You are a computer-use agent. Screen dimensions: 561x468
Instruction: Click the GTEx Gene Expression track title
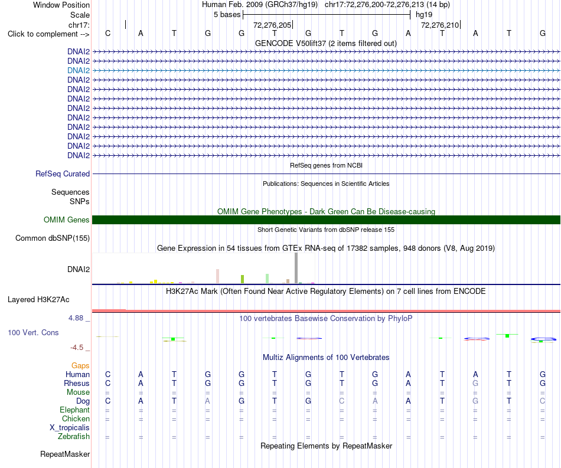coord(326,248)
